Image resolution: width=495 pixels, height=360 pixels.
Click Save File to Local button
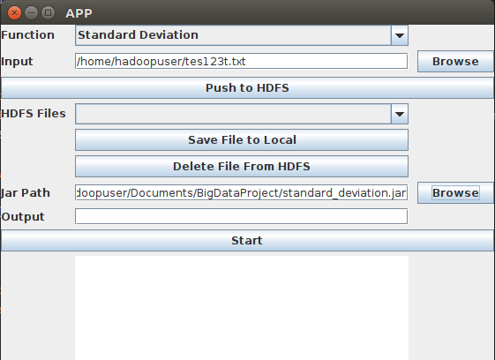coord(242,140)
